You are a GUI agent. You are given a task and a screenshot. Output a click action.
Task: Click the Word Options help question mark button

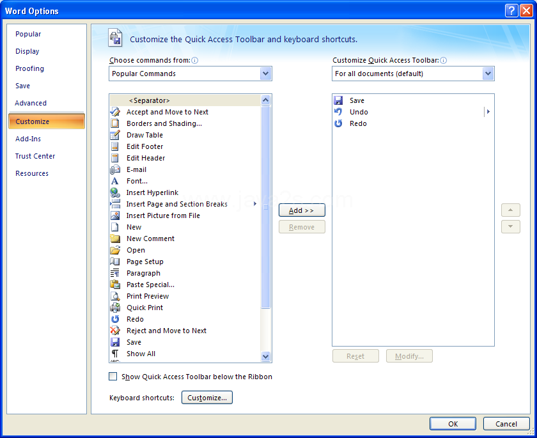[511, 11]
